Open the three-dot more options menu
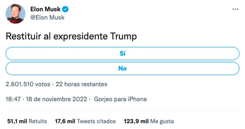Viewport: 245px width, 129px height. click(x=235, y=10)
